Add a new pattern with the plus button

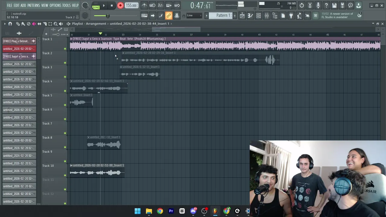coord(235,16)
